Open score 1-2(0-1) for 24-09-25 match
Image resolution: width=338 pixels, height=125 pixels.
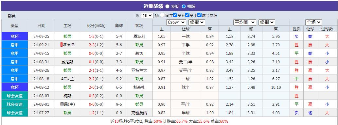pos(96,37)
